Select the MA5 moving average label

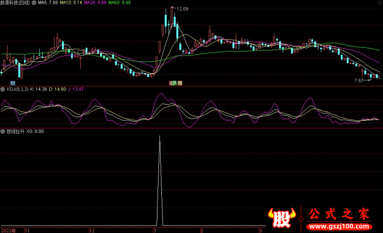(47, 3)
